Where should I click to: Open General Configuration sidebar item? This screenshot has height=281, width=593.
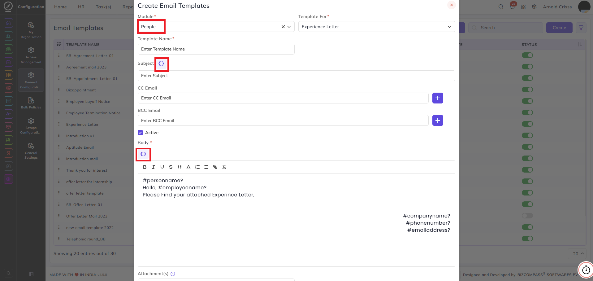click(x=31, y=80)
